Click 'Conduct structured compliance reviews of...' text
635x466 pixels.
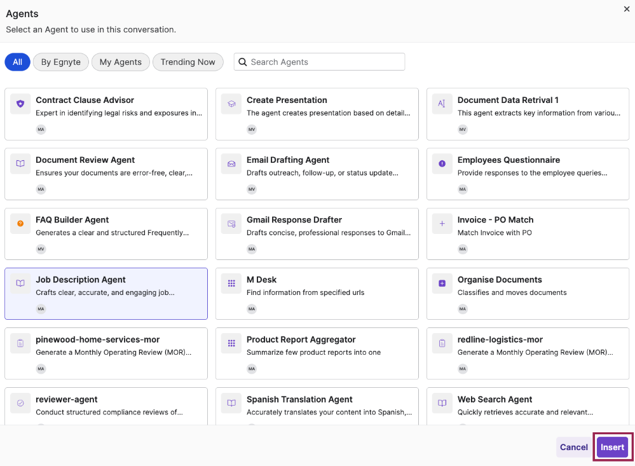click(109, 412)
